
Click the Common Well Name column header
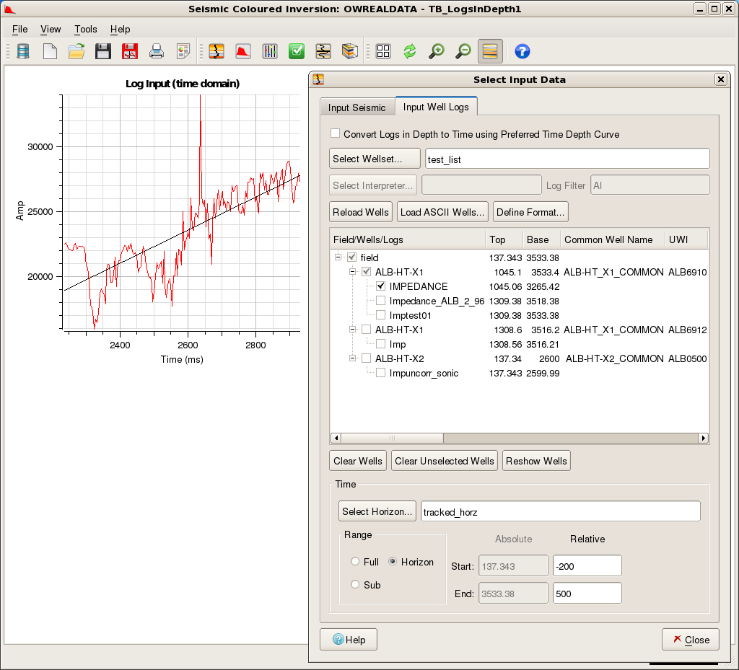click(612, 239)
